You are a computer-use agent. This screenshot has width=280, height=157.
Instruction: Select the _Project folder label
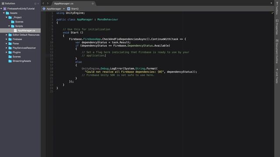(x=17, y=17)
